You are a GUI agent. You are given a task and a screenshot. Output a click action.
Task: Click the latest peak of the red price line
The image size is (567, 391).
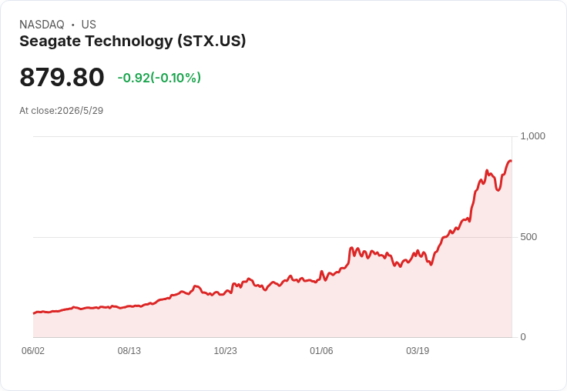coord(510,161)
